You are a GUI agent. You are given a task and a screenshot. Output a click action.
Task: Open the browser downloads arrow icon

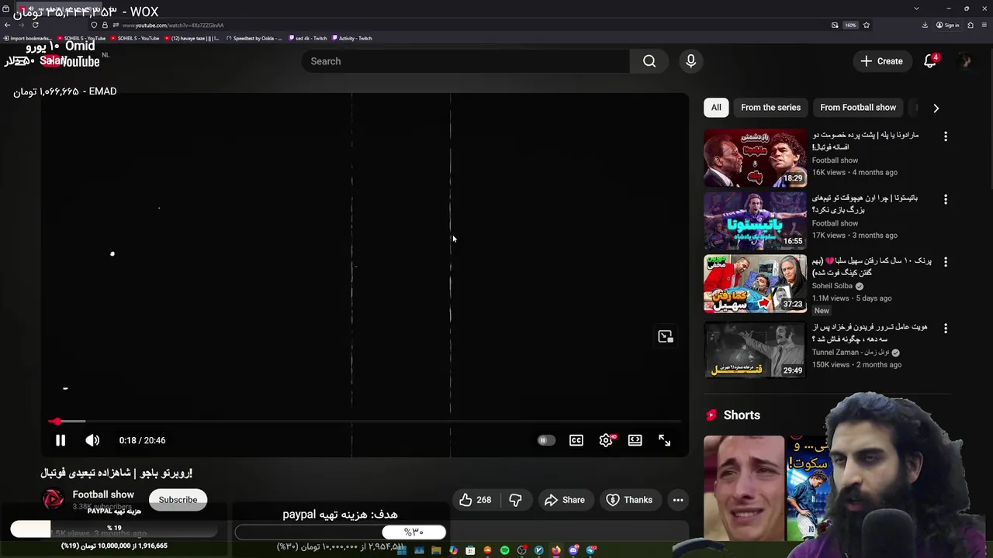pos(925,25)
